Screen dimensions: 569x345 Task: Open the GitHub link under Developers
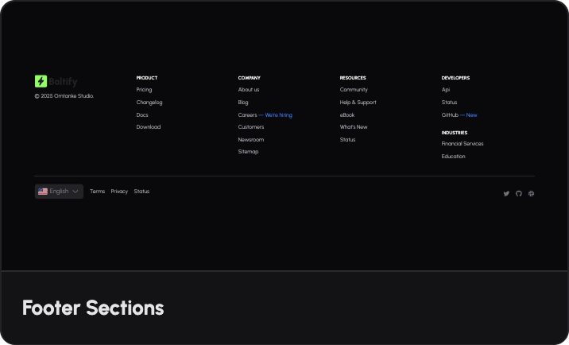450,115
